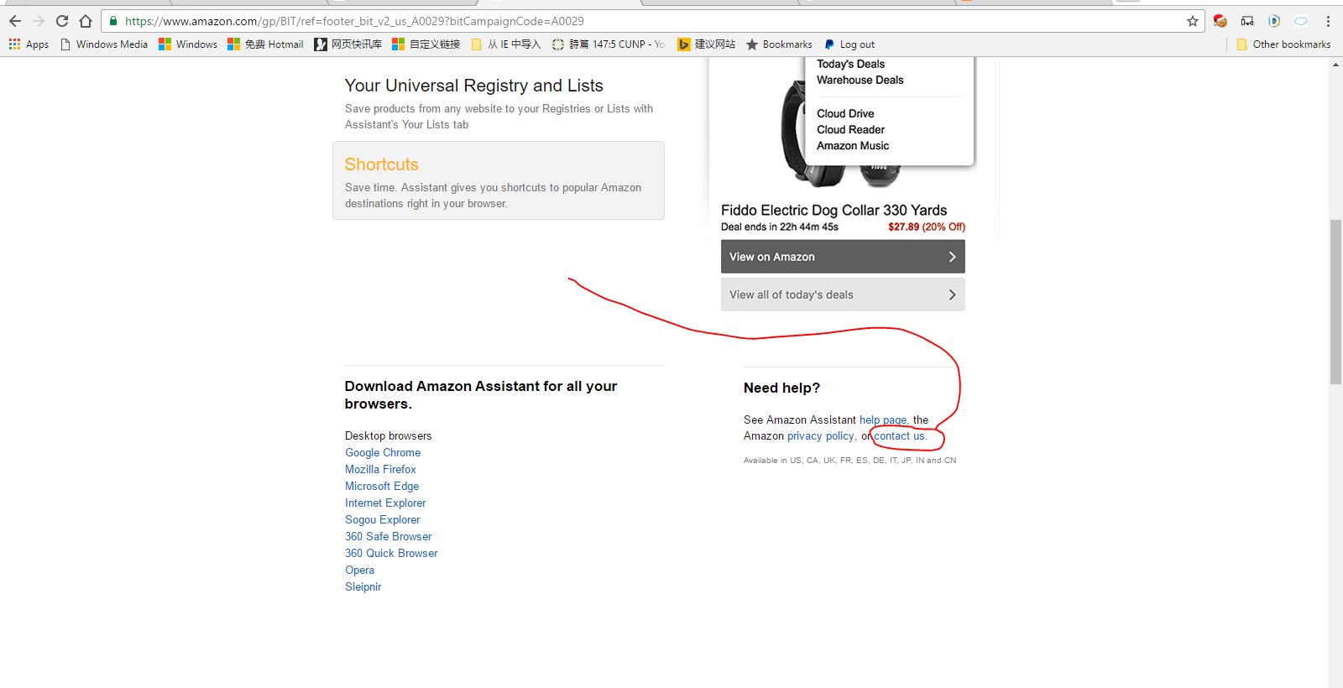Click the View on Amazon button

tap(843, 257)
